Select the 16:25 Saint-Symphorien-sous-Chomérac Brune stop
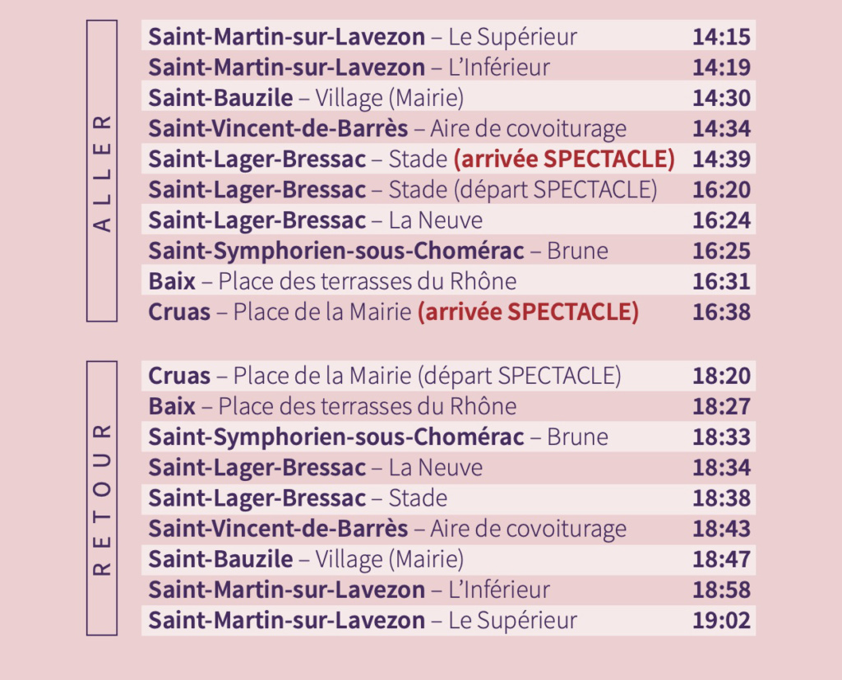Screen dimensions: 842x680 (x=378, y=251)
